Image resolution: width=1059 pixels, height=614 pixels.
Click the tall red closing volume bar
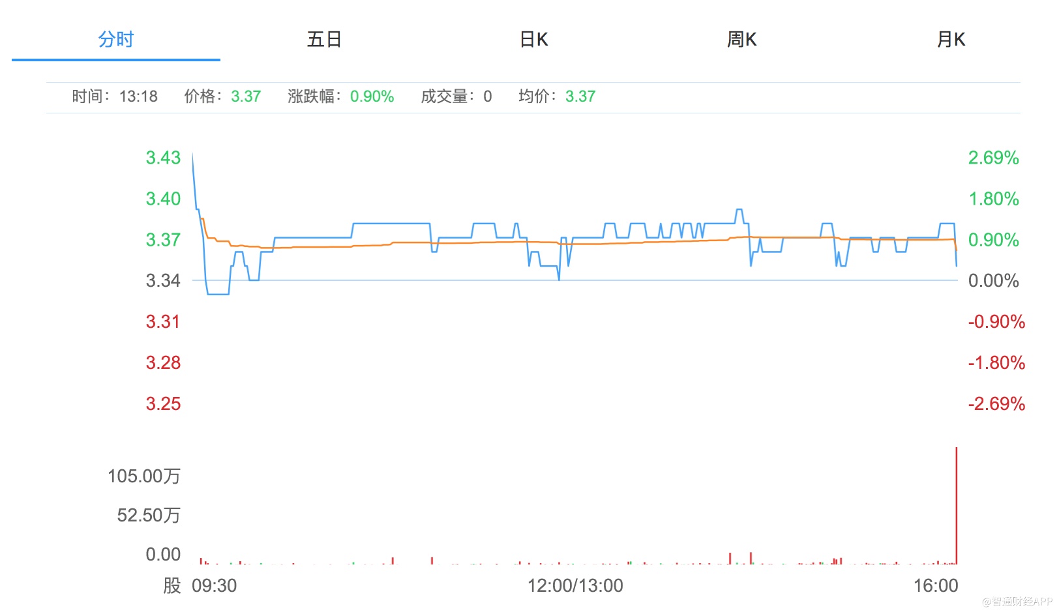pos(956,502)
